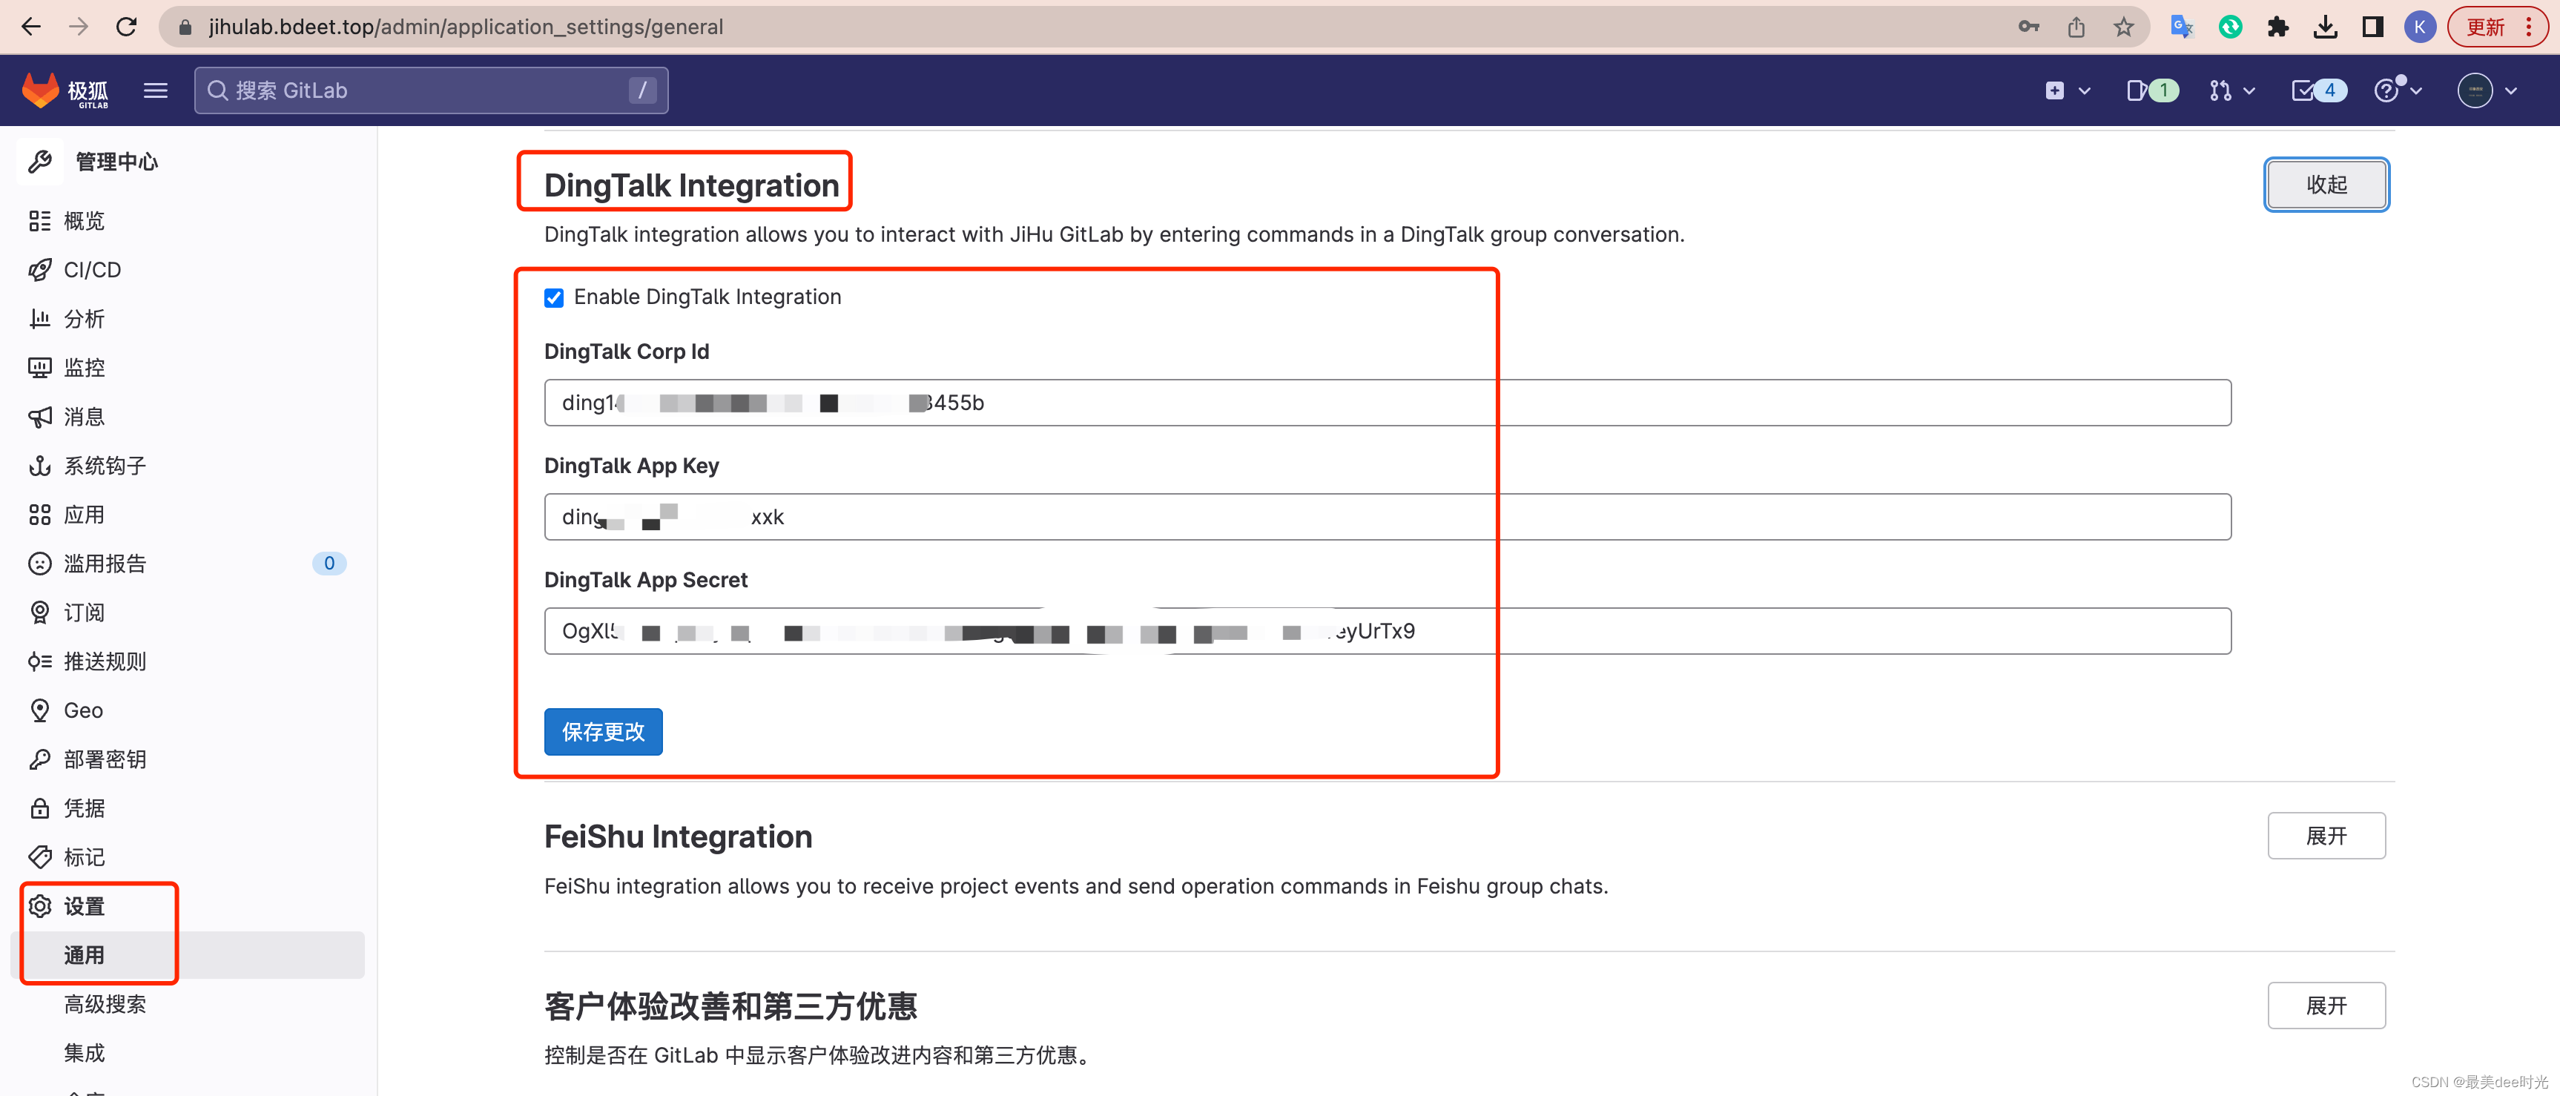Open browser downloads icon
This screenshot has height=1096, width=2560.
click(x=2326, y=27)
